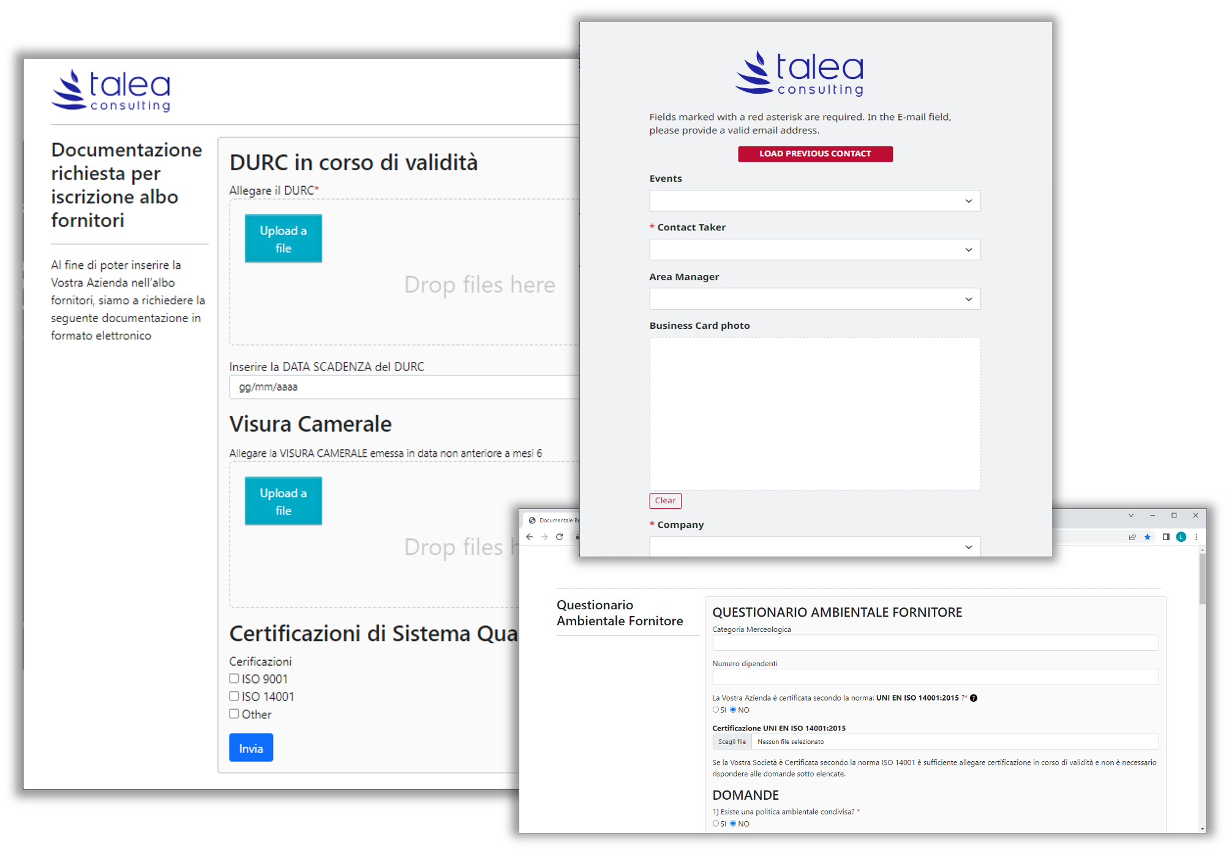This screenshot has width=1229, height=853.
Task: Reload the page using the refresh icon
Action: tap(560, 537)
